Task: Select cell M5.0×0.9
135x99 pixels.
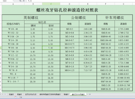Action: click(x=70, y=55)
